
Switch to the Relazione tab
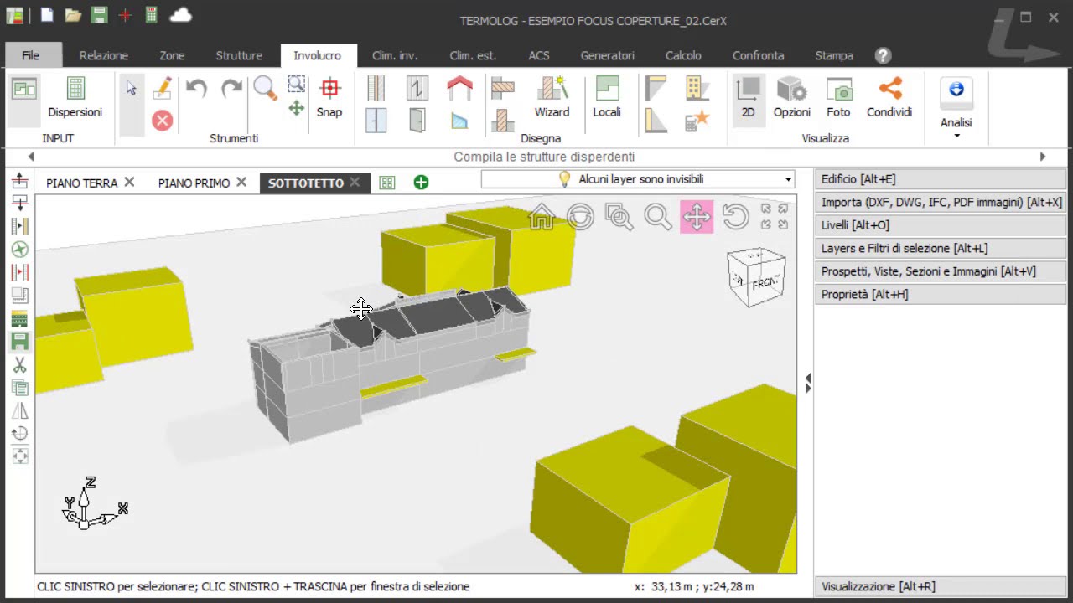(104, 55)
